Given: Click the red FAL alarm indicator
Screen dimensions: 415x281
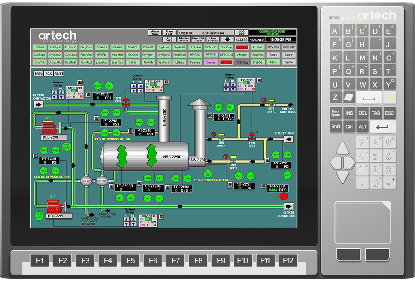Looking at the screenshot, I should (284, 196).
